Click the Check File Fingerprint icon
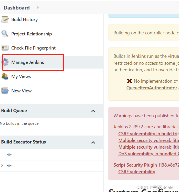 coord(5,48)
